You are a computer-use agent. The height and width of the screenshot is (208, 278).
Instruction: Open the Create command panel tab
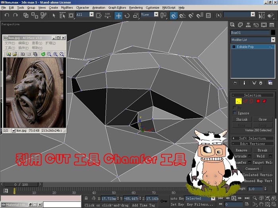click(x=232, y=25)
